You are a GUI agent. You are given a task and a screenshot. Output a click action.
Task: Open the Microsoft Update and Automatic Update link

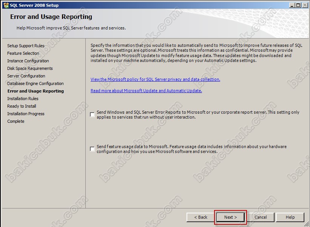click(x=146, y=91)
